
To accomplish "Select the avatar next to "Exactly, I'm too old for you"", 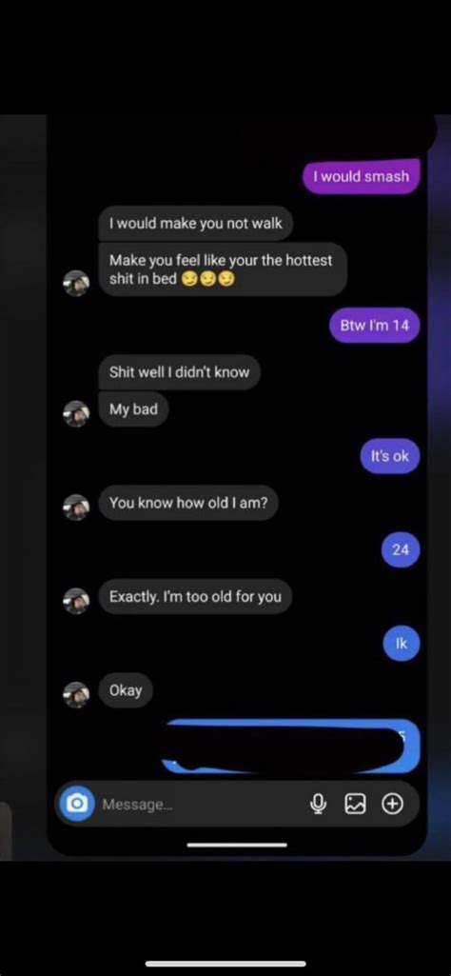I will tap(76, 601).
